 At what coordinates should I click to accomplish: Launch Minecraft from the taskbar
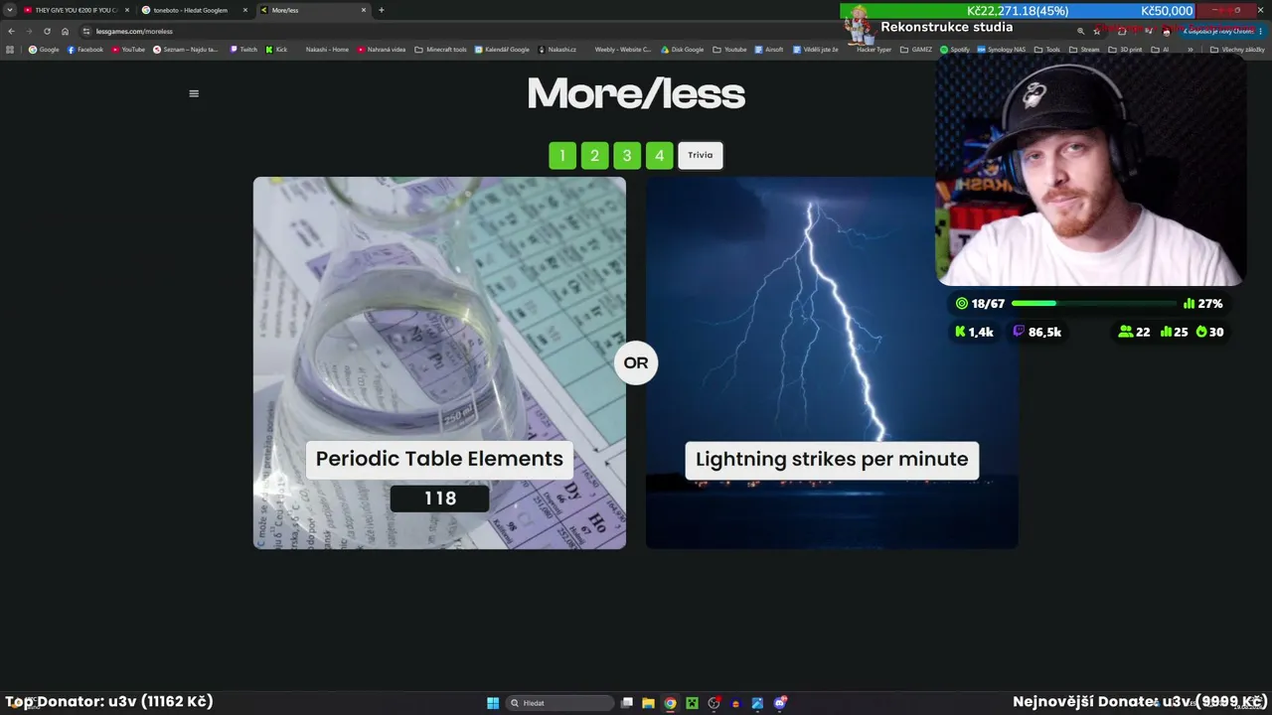[692, 703]
